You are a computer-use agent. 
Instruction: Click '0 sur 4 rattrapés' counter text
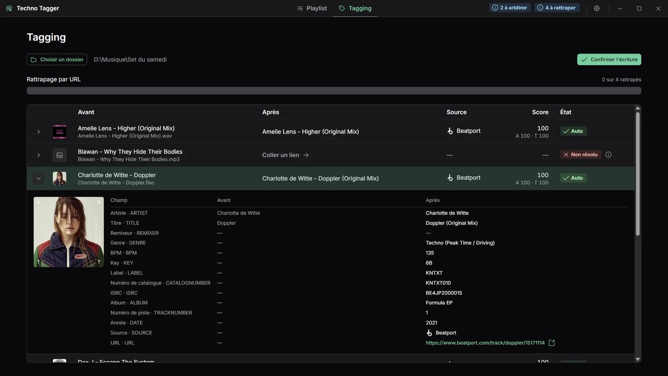pyautogui.click(x=621, y=80)
